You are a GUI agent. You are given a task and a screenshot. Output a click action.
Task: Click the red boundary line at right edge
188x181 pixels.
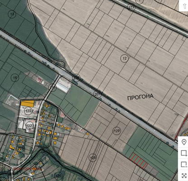click(x=182, y=127)
